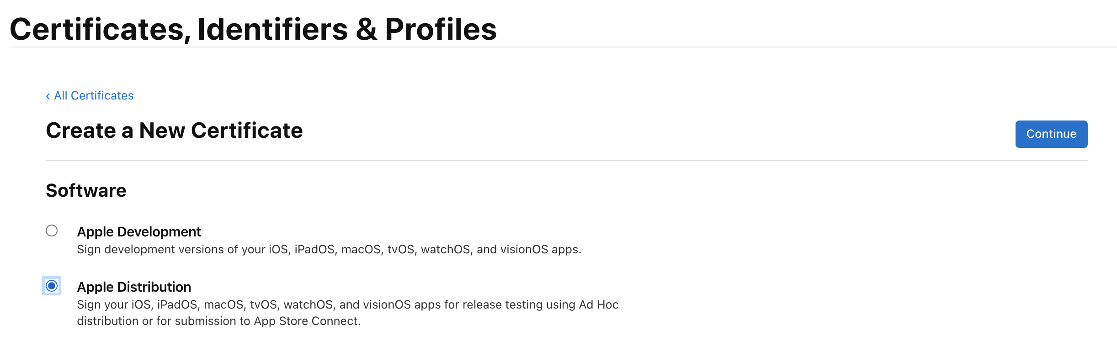Click the 'Sign development versions' description text

[x=329, y=249]
